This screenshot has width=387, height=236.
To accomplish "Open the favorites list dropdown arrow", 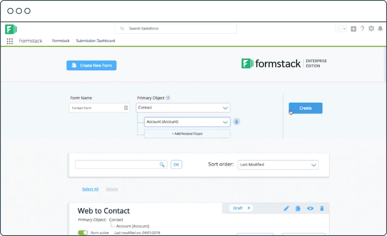I will (345, 28).
